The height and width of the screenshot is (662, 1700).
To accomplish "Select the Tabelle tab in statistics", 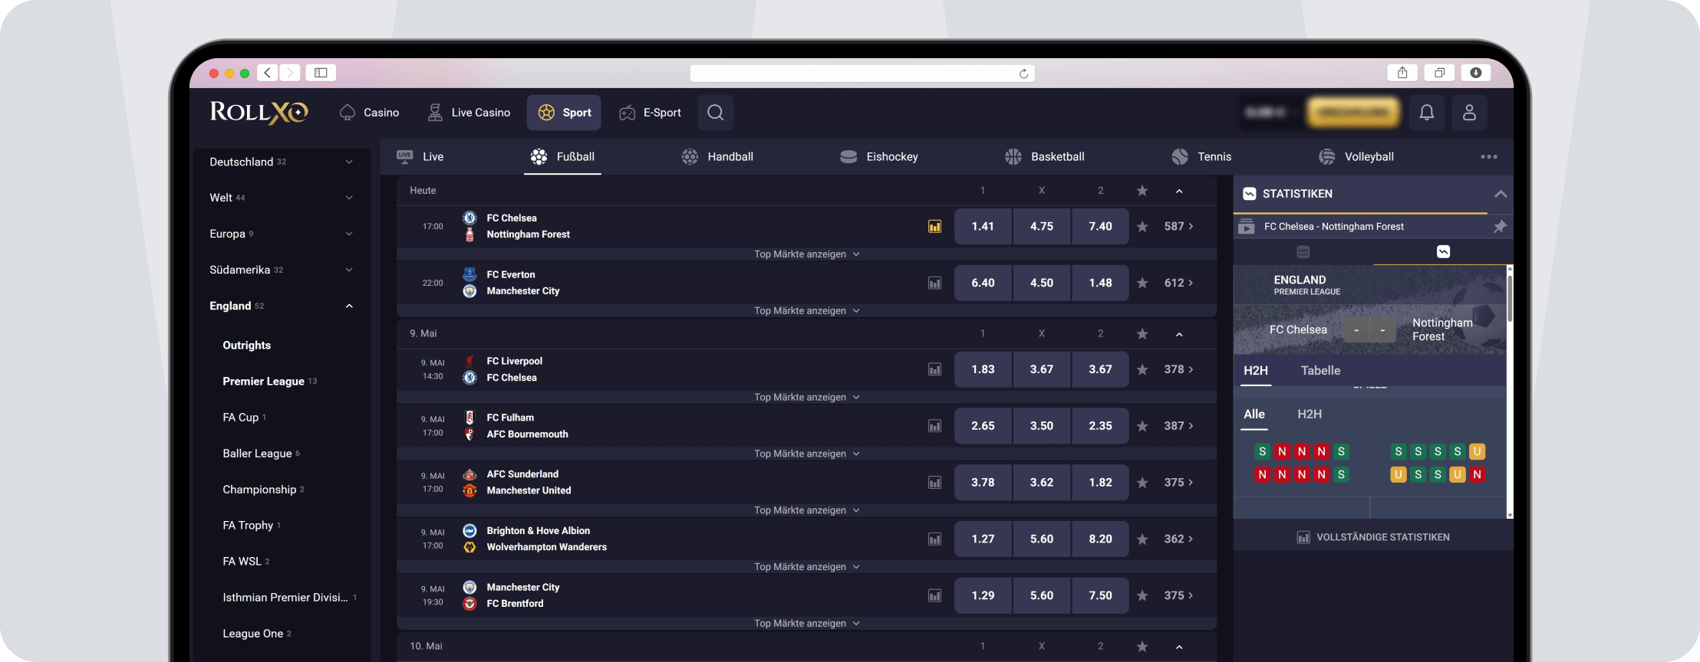I will pos(1320,371).
